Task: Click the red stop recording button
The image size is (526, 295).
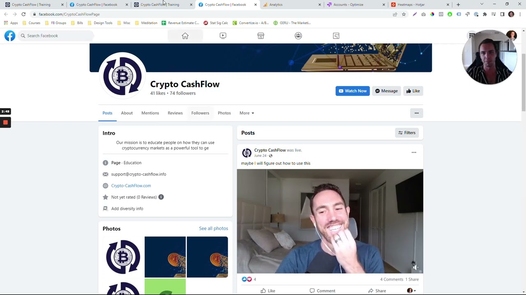Action: pos(5,122)
